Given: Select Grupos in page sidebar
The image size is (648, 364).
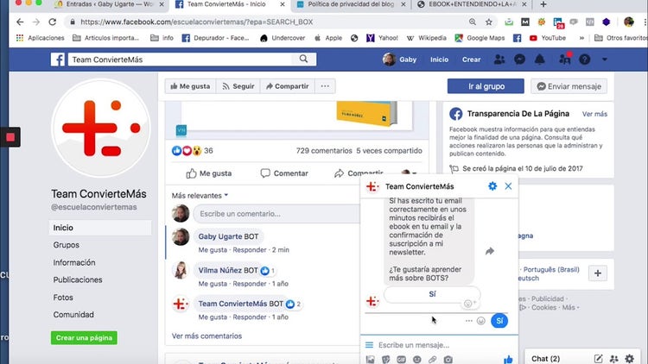Looking at the screenshot, I should 67,245.
